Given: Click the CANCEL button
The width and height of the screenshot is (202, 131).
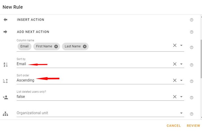Looking at the screenshot, I should (174, 126).
